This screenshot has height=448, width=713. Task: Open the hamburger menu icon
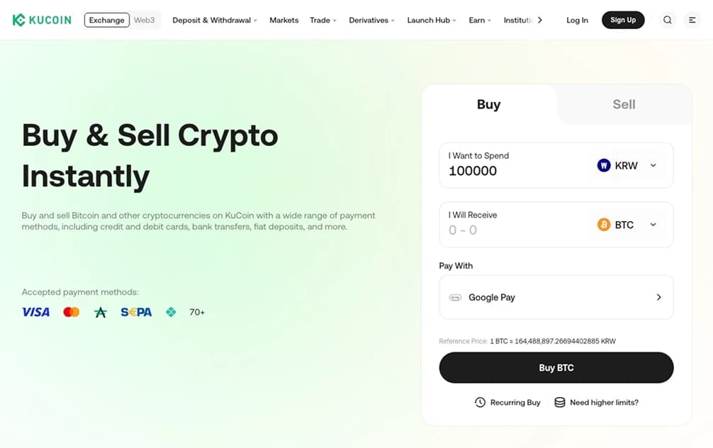tap(692, 20)
